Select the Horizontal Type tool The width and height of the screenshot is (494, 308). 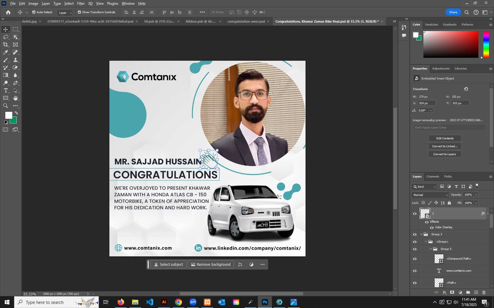[x=6, y=91]
